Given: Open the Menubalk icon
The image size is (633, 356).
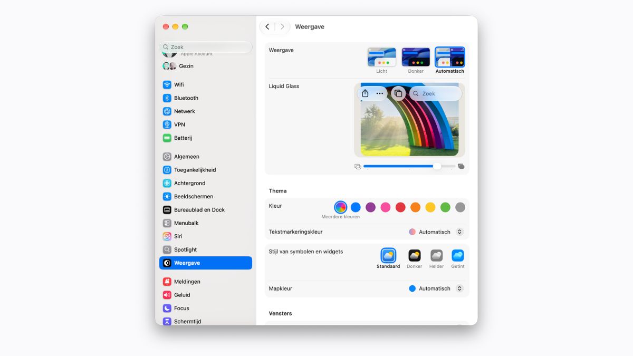Looking at the screenshot, I should (x=167, y=223).
